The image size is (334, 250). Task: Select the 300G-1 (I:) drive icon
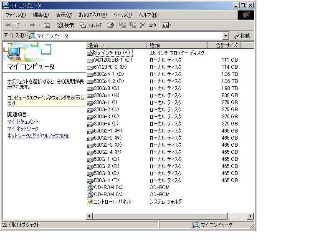pyautogui.click(x=90, y=103)
